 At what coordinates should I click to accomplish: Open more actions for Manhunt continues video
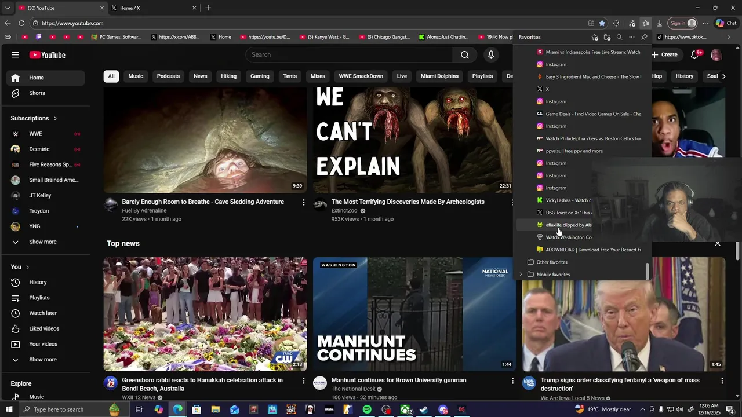[x=512, y=381]
